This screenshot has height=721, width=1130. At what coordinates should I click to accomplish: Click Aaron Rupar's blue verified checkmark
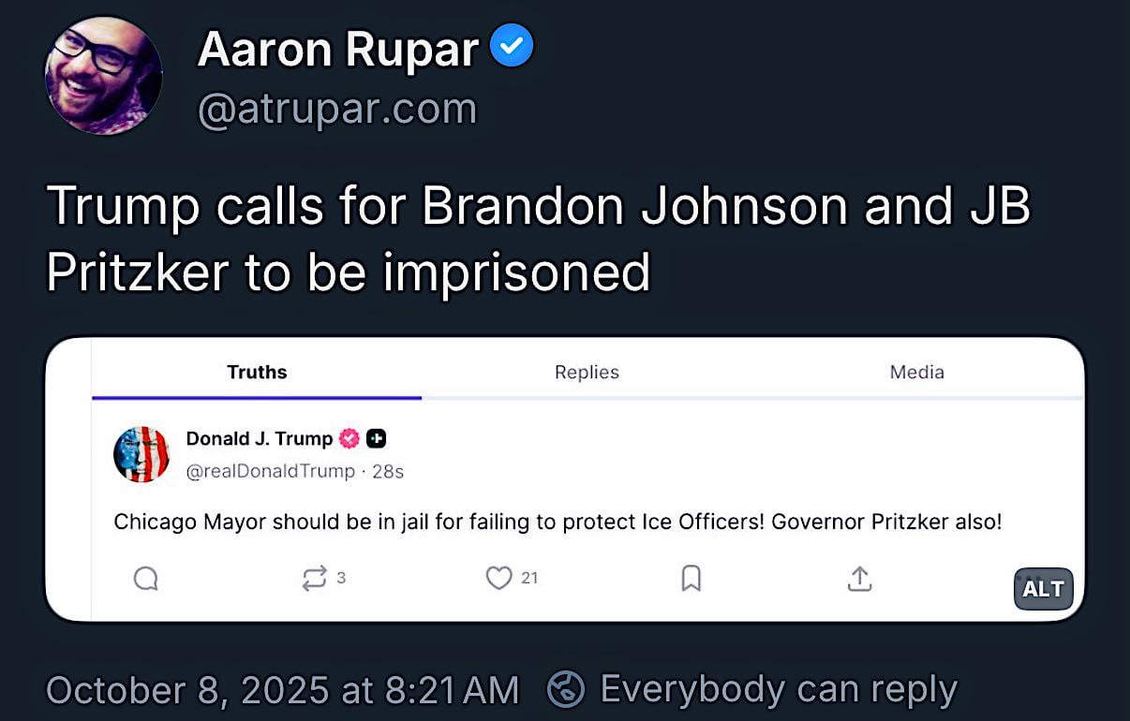tap(513, 47)
